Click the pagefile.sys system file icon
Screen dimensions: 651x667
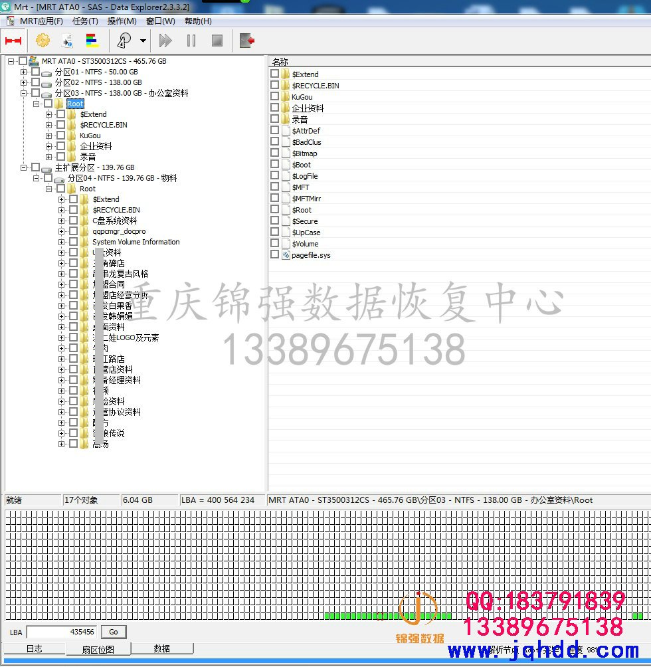point(286,254)
